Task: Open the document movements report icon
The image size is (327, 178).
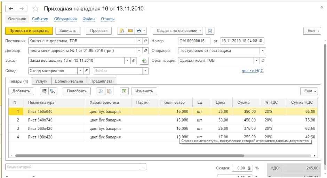Action: click(122, 31)
